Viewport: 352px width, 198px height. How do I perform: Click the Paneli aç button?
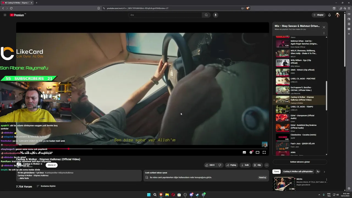coord(263,177)
